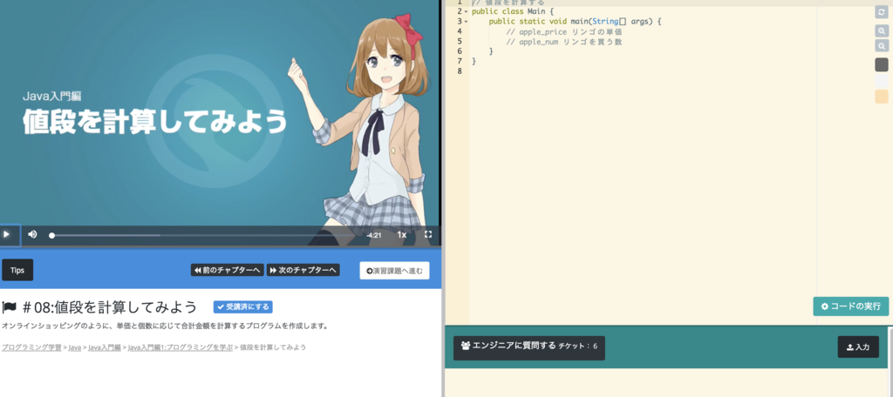Zoom out the editor font
The width and height of the screenshot is (893, 397).
(x=881, y=46)
